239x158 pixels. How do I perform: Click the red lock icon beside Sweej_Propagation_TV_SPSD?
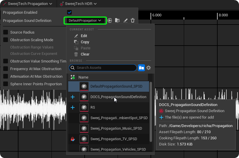click(x=73, y=139)
